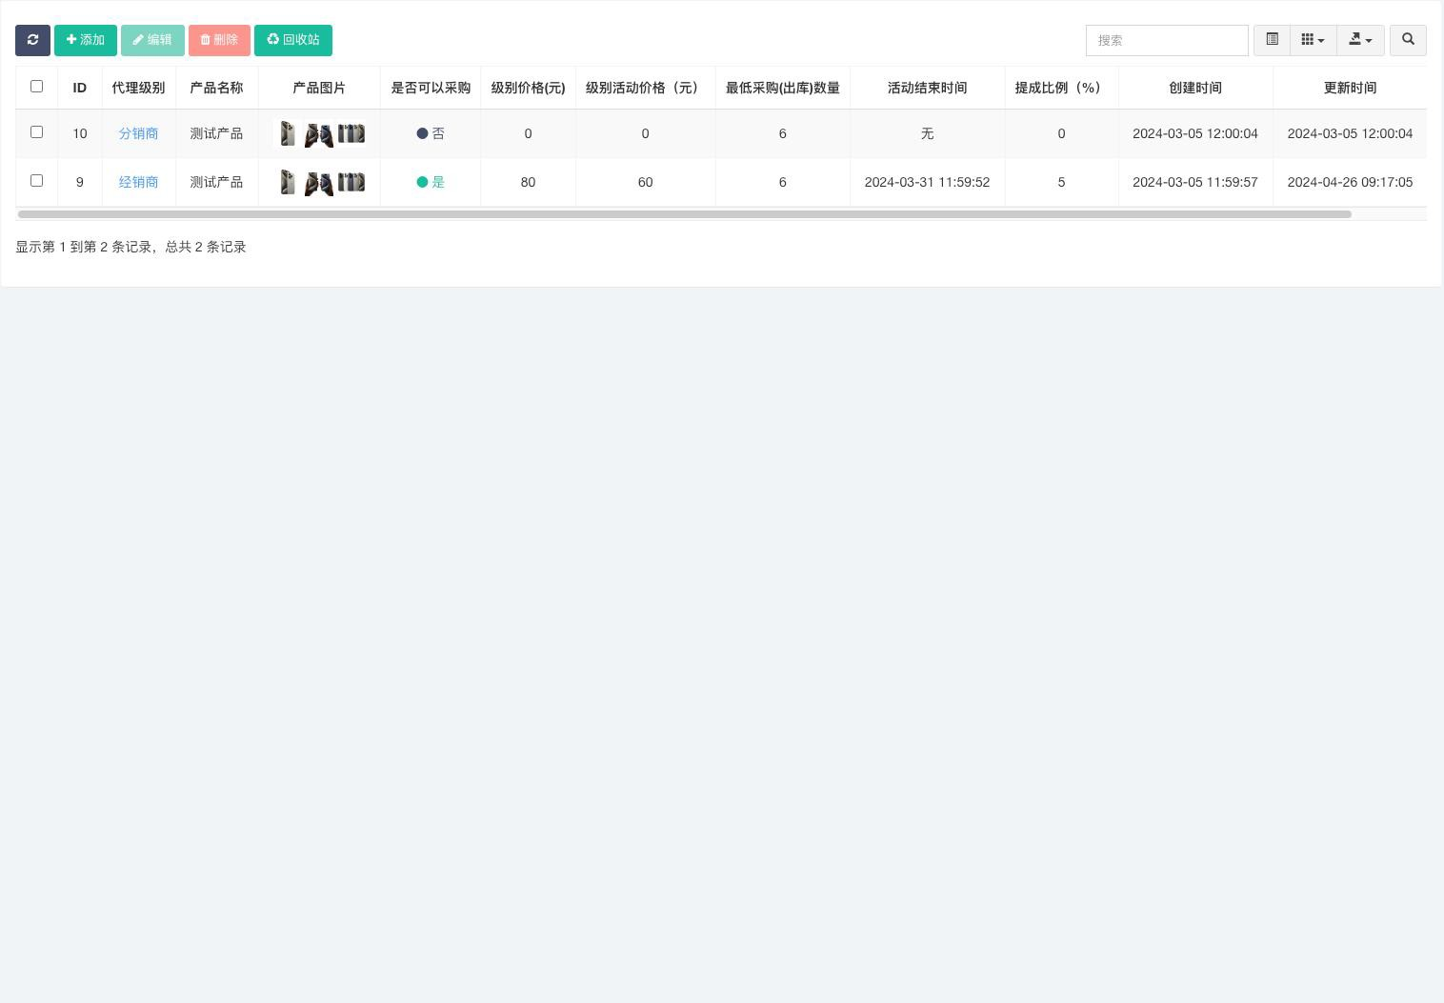
Task: Open third product thumbnail in row 10
Action: click(x=351, y=133)
